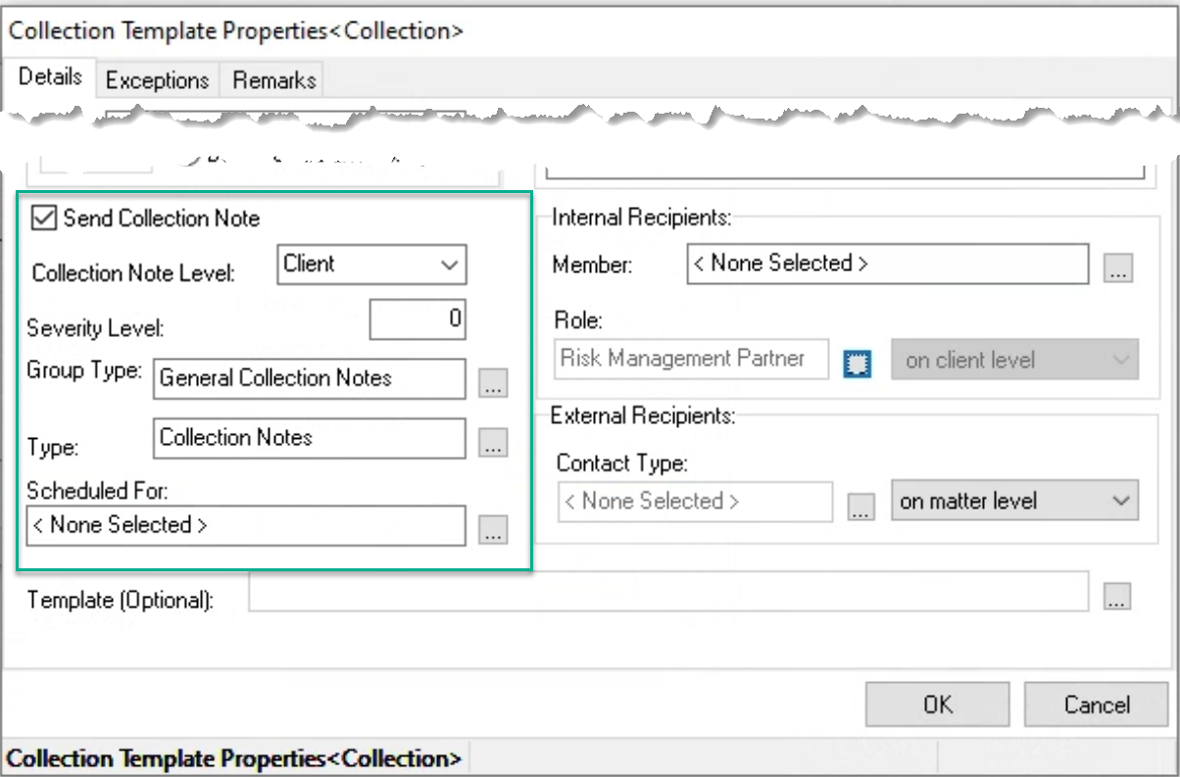Screen dimensions: 1180x777
Task: Switch to the Remarks tab
Action: pos(273,80)
